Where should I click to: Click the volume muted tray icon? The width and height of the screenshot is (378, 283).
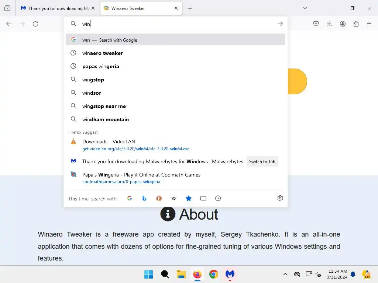tap(318, 274)
